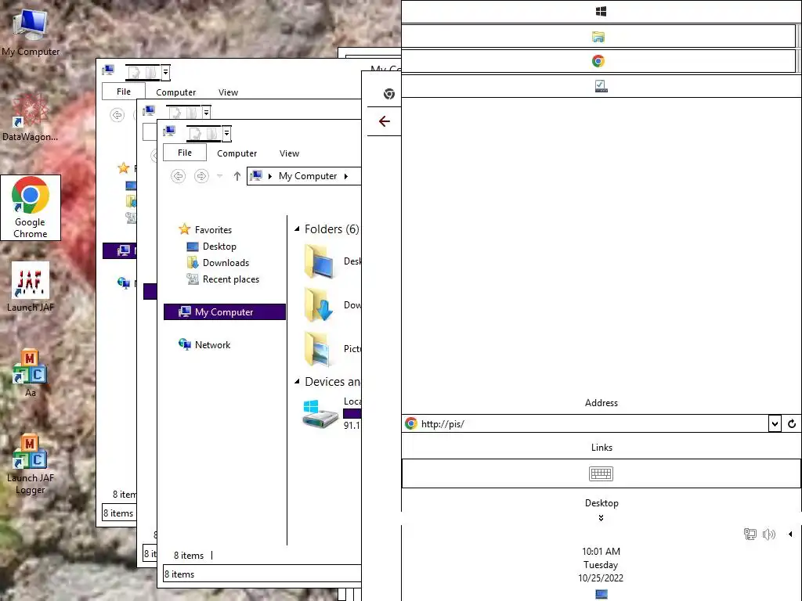Open the DataWagon desktop shortcut
Viewport: 802px width, 601px height.
(x=31, y=117)
